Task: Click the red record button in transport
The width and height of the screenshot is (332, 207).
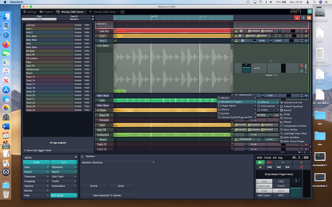Action: click(301, 162)
